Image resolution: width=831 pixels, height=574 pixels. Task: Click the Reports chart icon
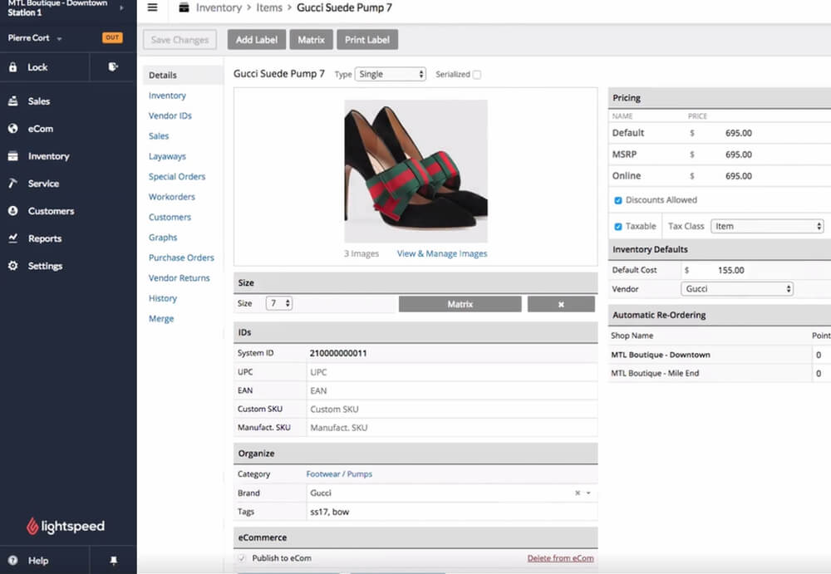[13, 238]
